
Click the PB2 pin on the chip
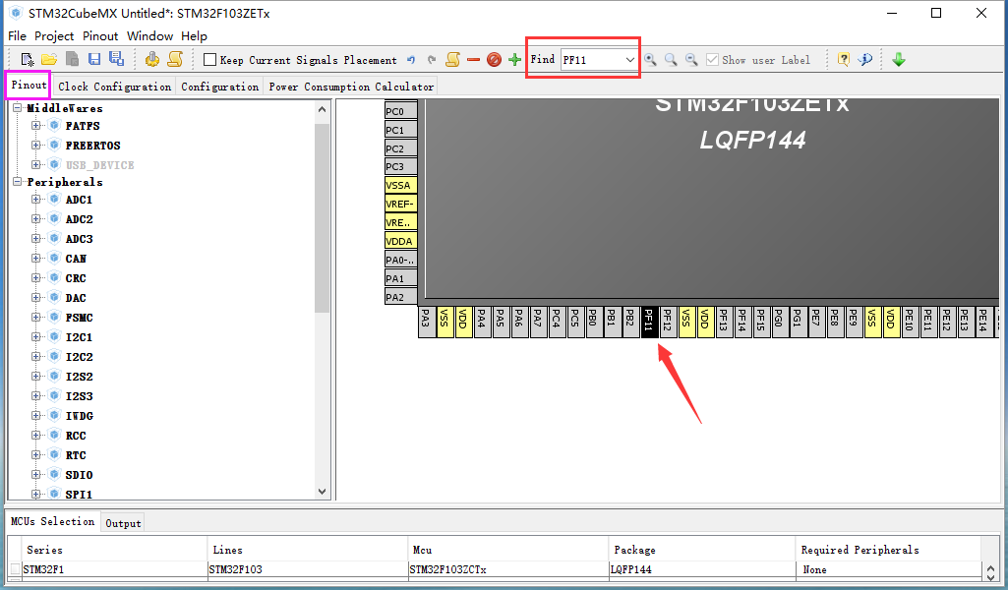(630, 322)
